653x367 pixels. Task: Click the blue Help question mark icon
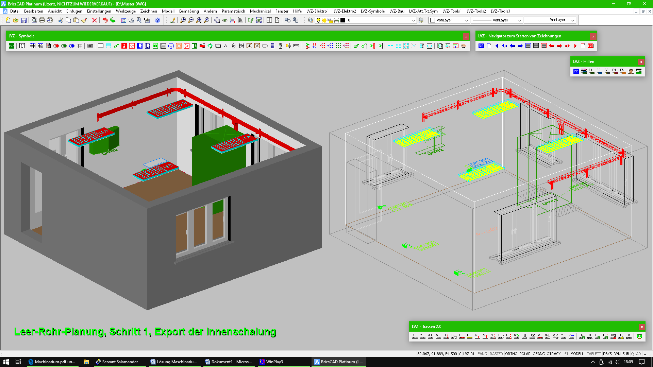(157, 20)
